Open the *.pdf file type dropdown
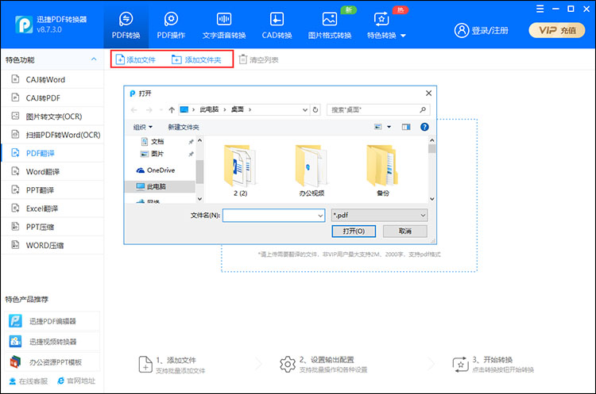Viewport: 596px width, 394px height. (x=379, y=216)
